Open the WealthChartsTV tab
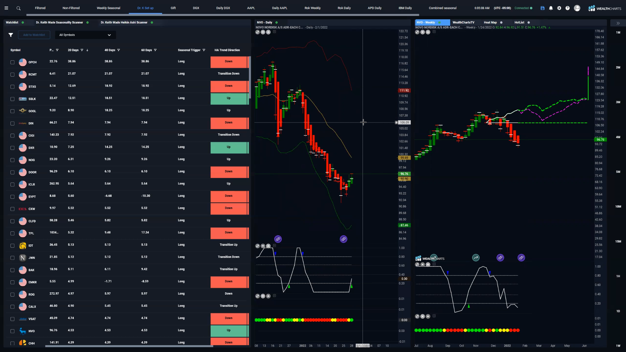 pos(463,22)
